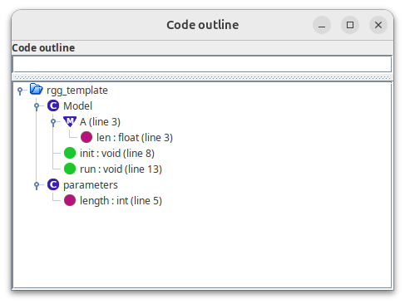Click the rgg_template folder icon
The width and height of the screenshot is (405, 304).
pyautogui.click(x=36, y=90)
